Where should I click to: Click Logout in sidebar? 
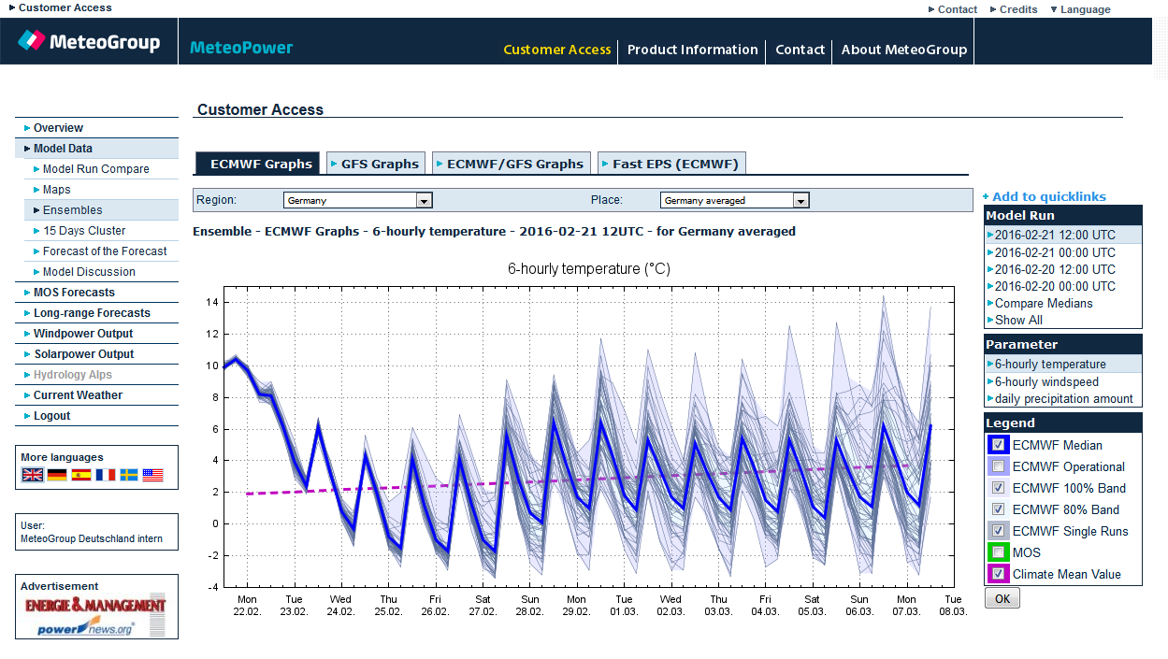point(96,416)
